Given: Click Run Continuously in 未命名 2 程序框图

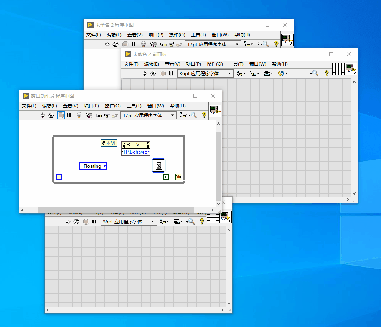Looking at the screenshot, I should (x=115, y=44).
